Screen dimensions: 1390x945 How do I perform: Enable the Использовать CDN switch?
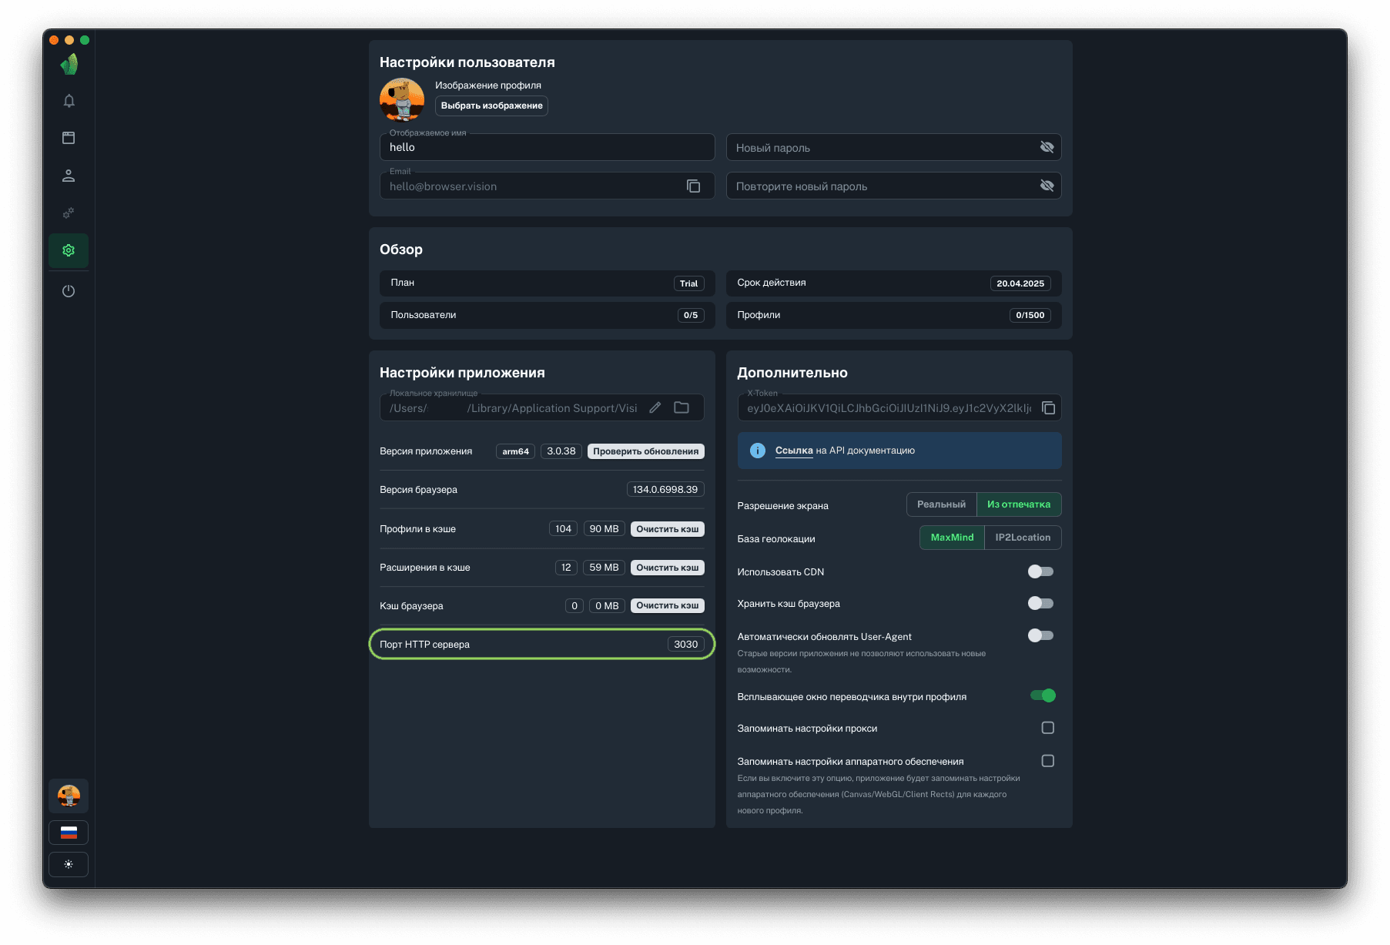point(1040,571)
